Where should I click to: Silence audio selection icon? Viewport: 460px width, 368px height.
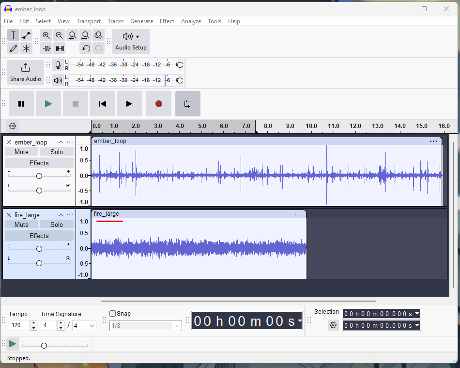[x=60, y=48]
